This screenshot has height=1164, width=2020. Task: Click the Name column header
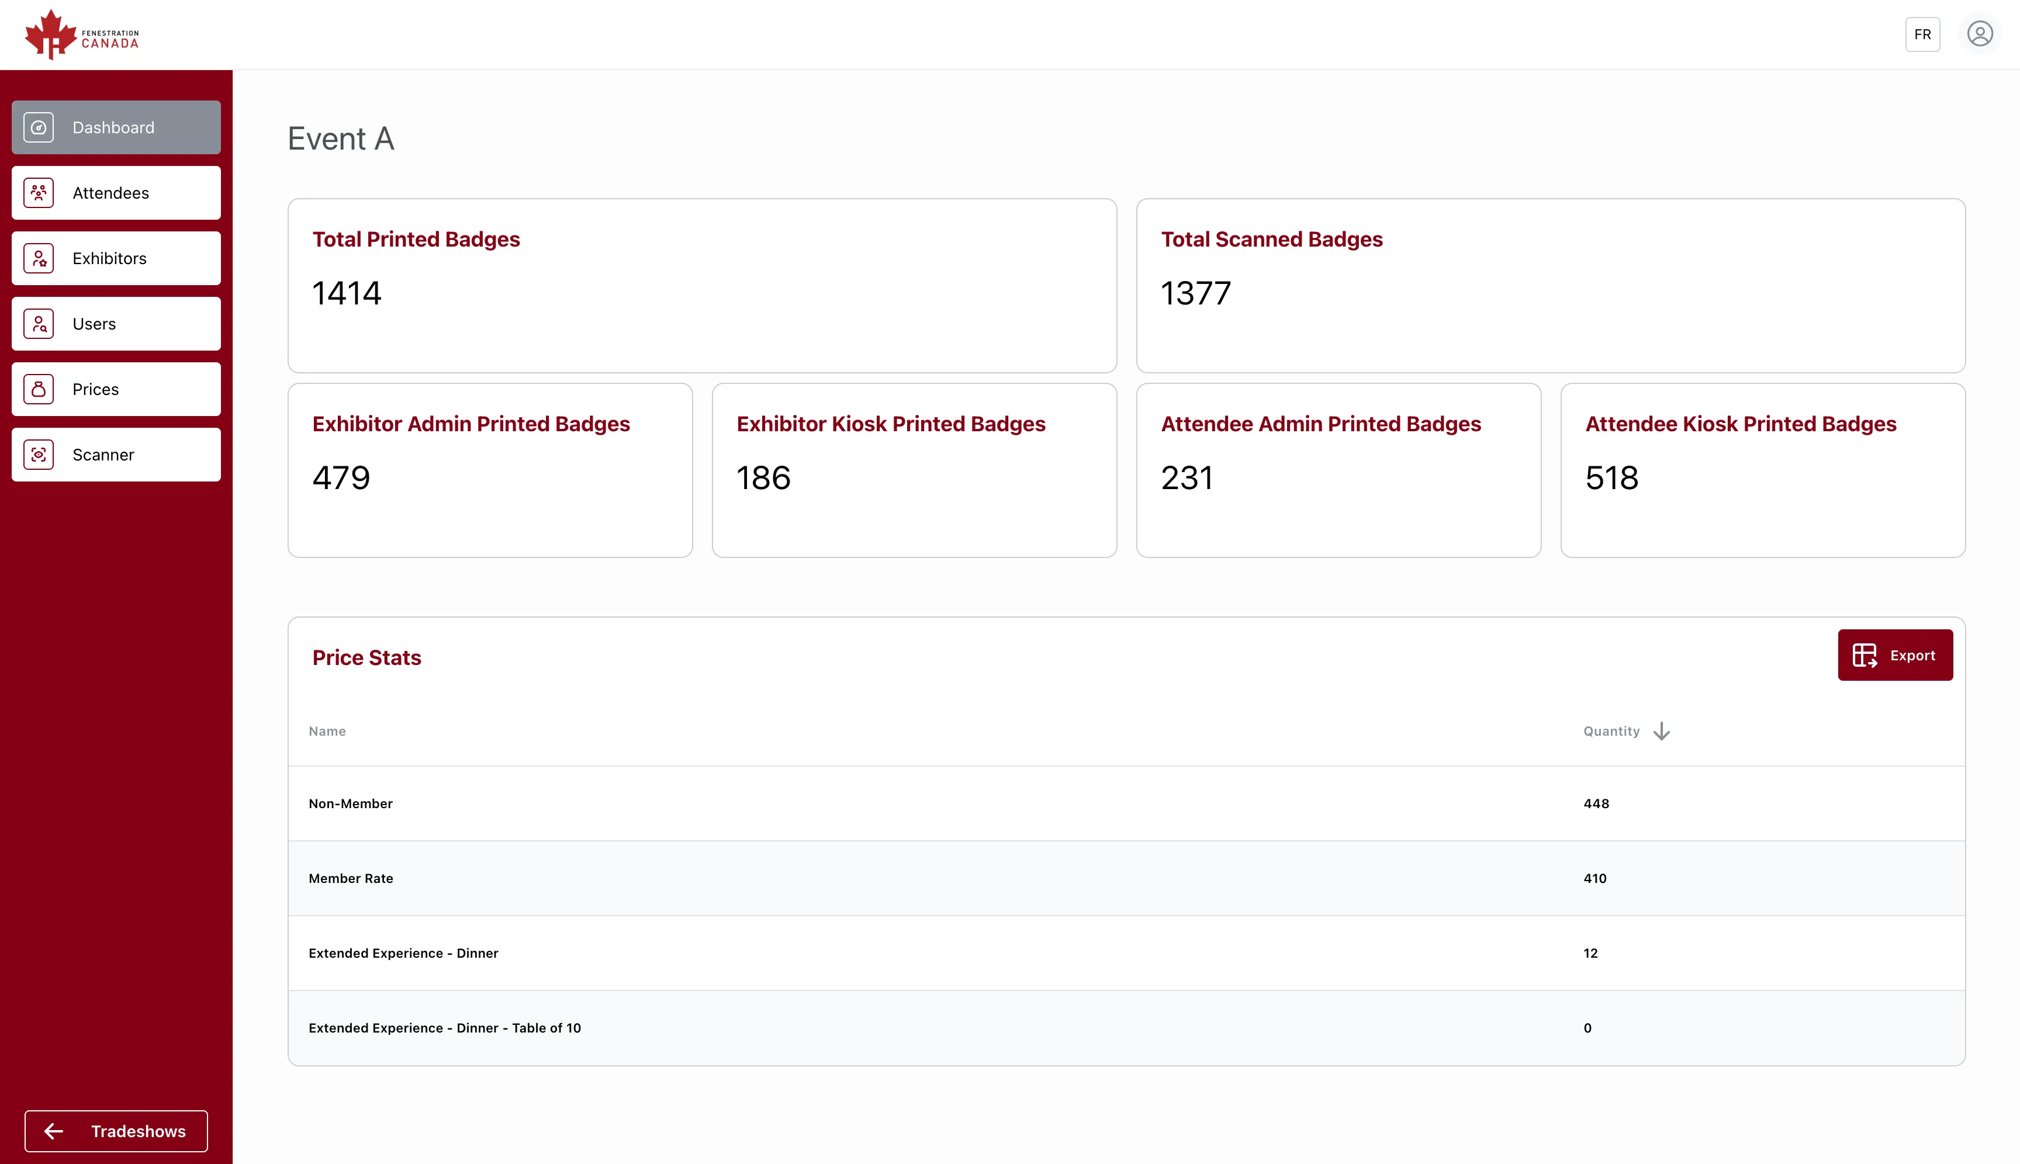pos(327,732)
